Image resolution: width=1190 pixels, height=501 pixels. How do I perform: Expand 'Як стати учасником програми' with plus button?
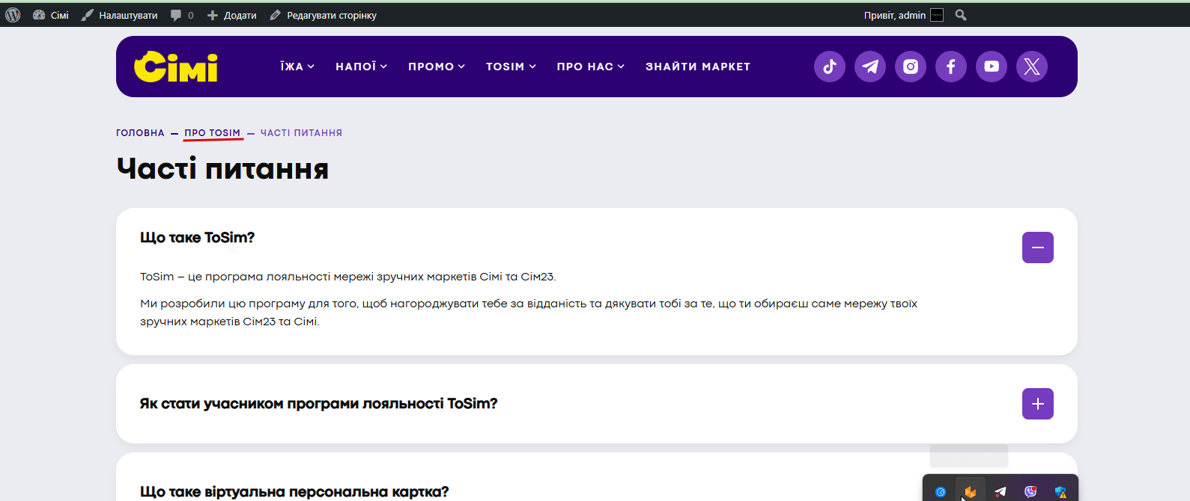1038,404
